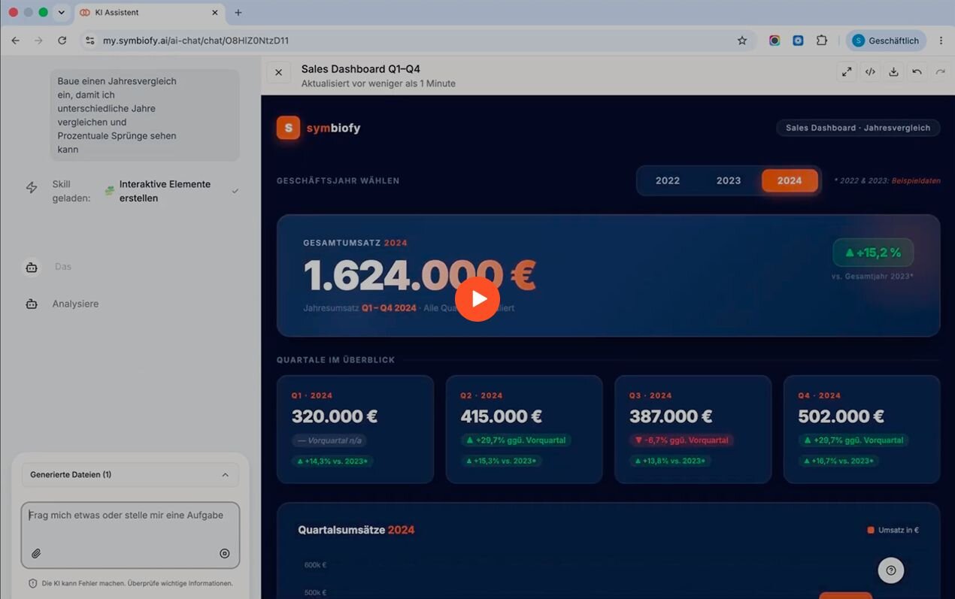Click the circular record icon in chat input
This screenshot has width=955, height=599.
pos(224,553)
